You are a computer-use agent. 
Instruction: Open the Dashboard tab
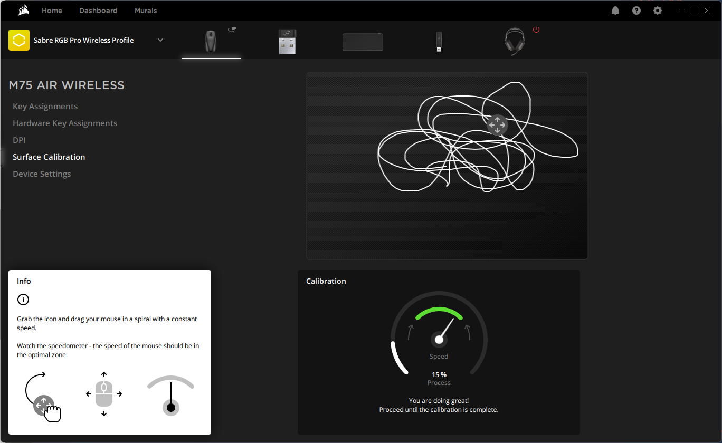tap(98, 11)
